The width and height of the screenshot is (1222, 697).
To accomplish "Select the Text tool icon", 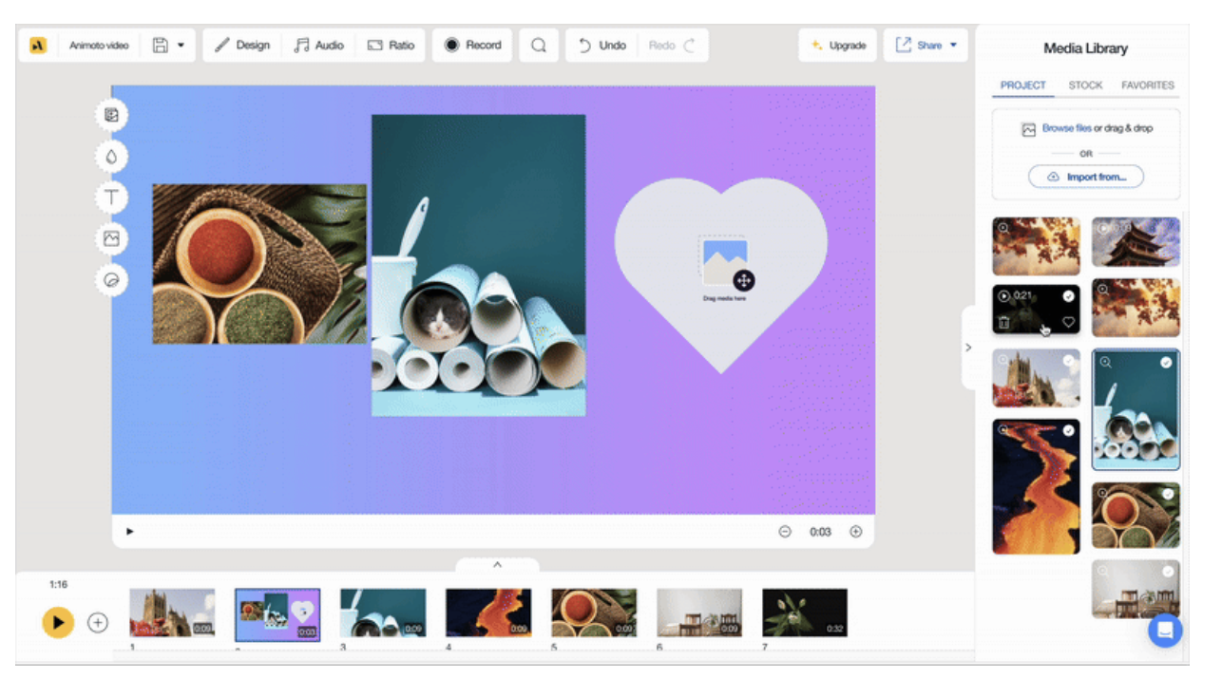I will coord(111,198).
